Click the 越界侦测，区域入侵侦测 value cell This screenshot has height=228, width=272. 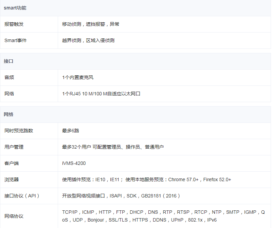click(x=88, y=40)
